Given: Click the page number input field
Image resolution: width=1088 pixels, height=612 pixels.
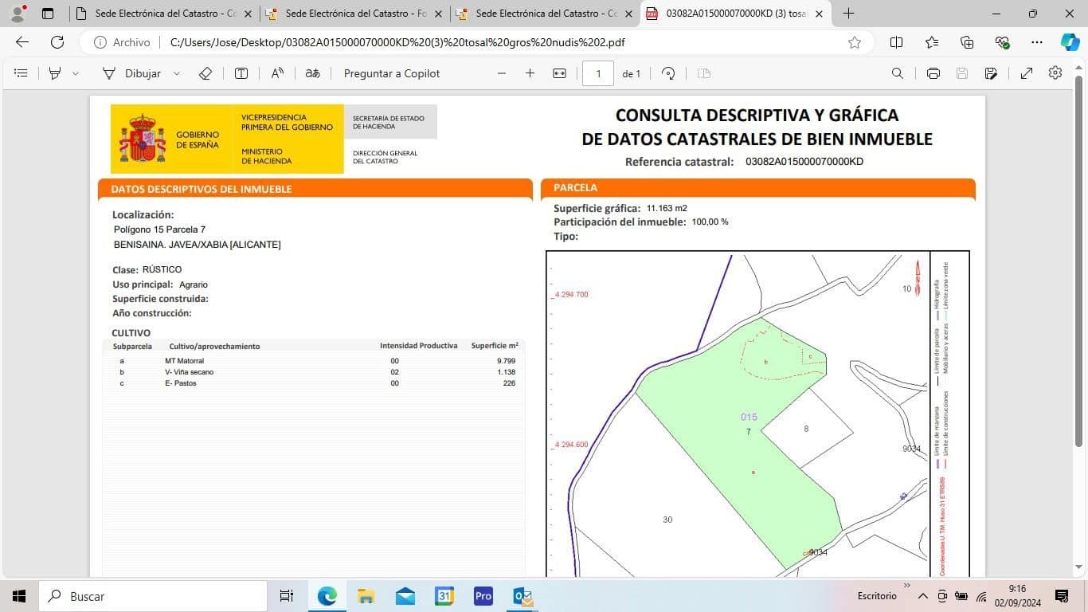Looking at the screenshot, I should 597,73.
